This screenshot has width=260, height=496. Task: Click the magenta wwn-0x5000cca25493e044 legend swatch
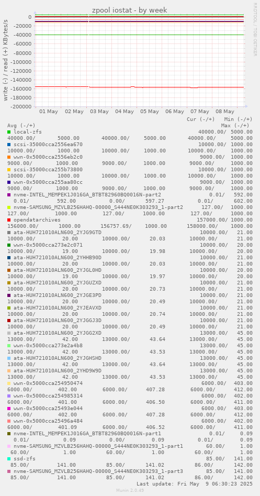[9, 409]
